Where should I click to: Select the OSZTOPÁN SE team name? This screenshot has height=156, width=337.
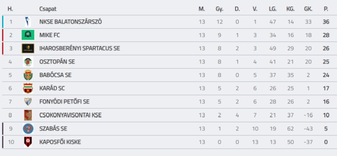57,62
